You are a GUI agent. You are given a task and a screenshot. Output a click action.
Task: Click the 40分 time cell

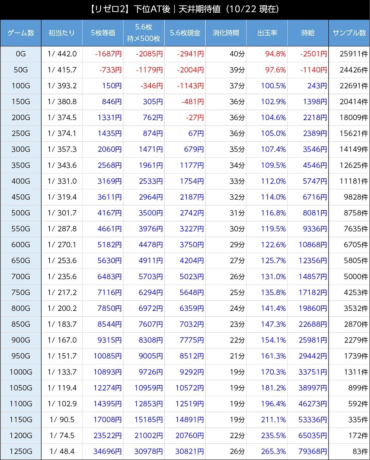[226, 54]
